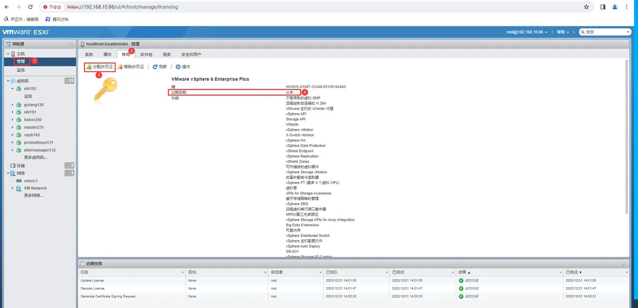
Task: Open the 更多虚拟机... link
Action: 36,157
